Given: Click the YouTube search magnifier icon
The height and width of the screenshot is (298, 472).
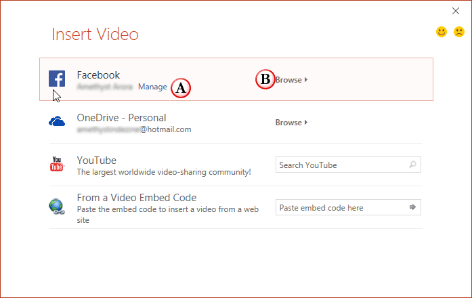Looking at the screenshot, I should 412,165.
